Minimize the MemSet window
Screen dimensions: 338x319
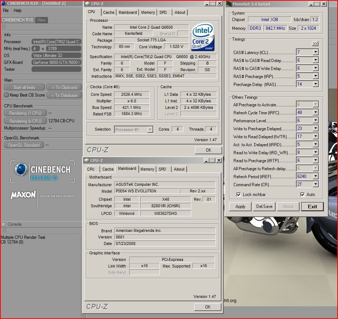tap(311, 4)
